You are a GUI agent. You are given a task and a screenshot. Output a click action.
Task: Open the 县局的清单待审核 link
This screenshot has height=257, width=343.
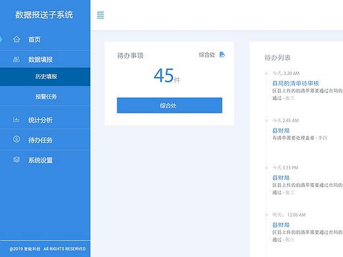pos(296,83)
